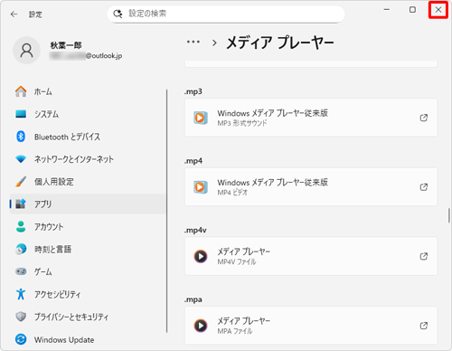Change default app for MP4 ビデオ
The height and width of the screenshot is (351, 452).
pos(311,187)
